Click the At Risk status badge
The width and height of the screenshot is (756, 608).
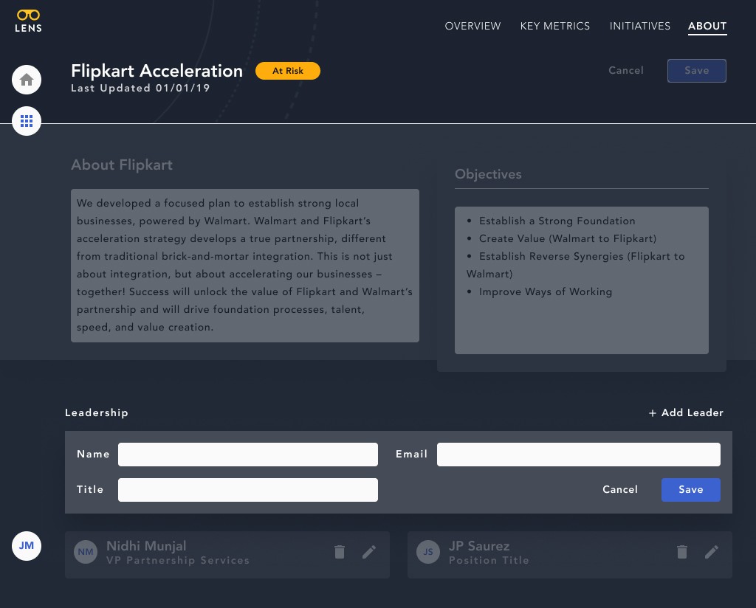coord(288,71)
